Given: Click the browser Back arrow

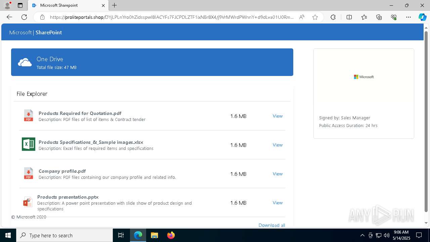Looking at the screenshot, I should [x=9, y=17].
